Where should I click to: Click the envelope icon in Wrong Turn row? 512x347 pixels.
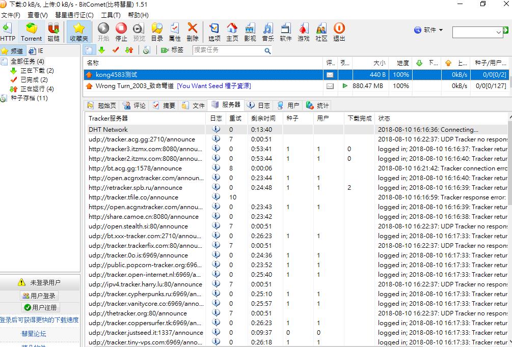(x=330, y=86)
